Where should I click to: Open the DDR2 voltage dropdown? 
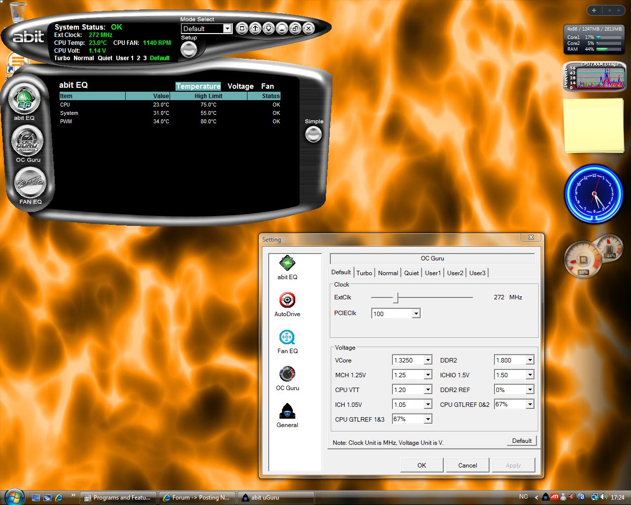[530, 360]
